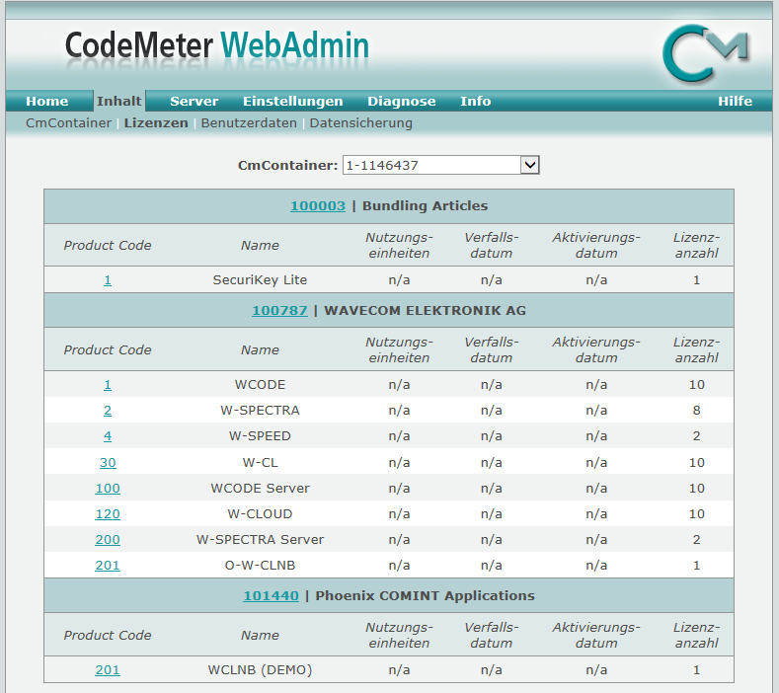Click product code 1 for WCODE
This screenshot has height=693, width=779.
pyautogui.click(x=108, y=385)
